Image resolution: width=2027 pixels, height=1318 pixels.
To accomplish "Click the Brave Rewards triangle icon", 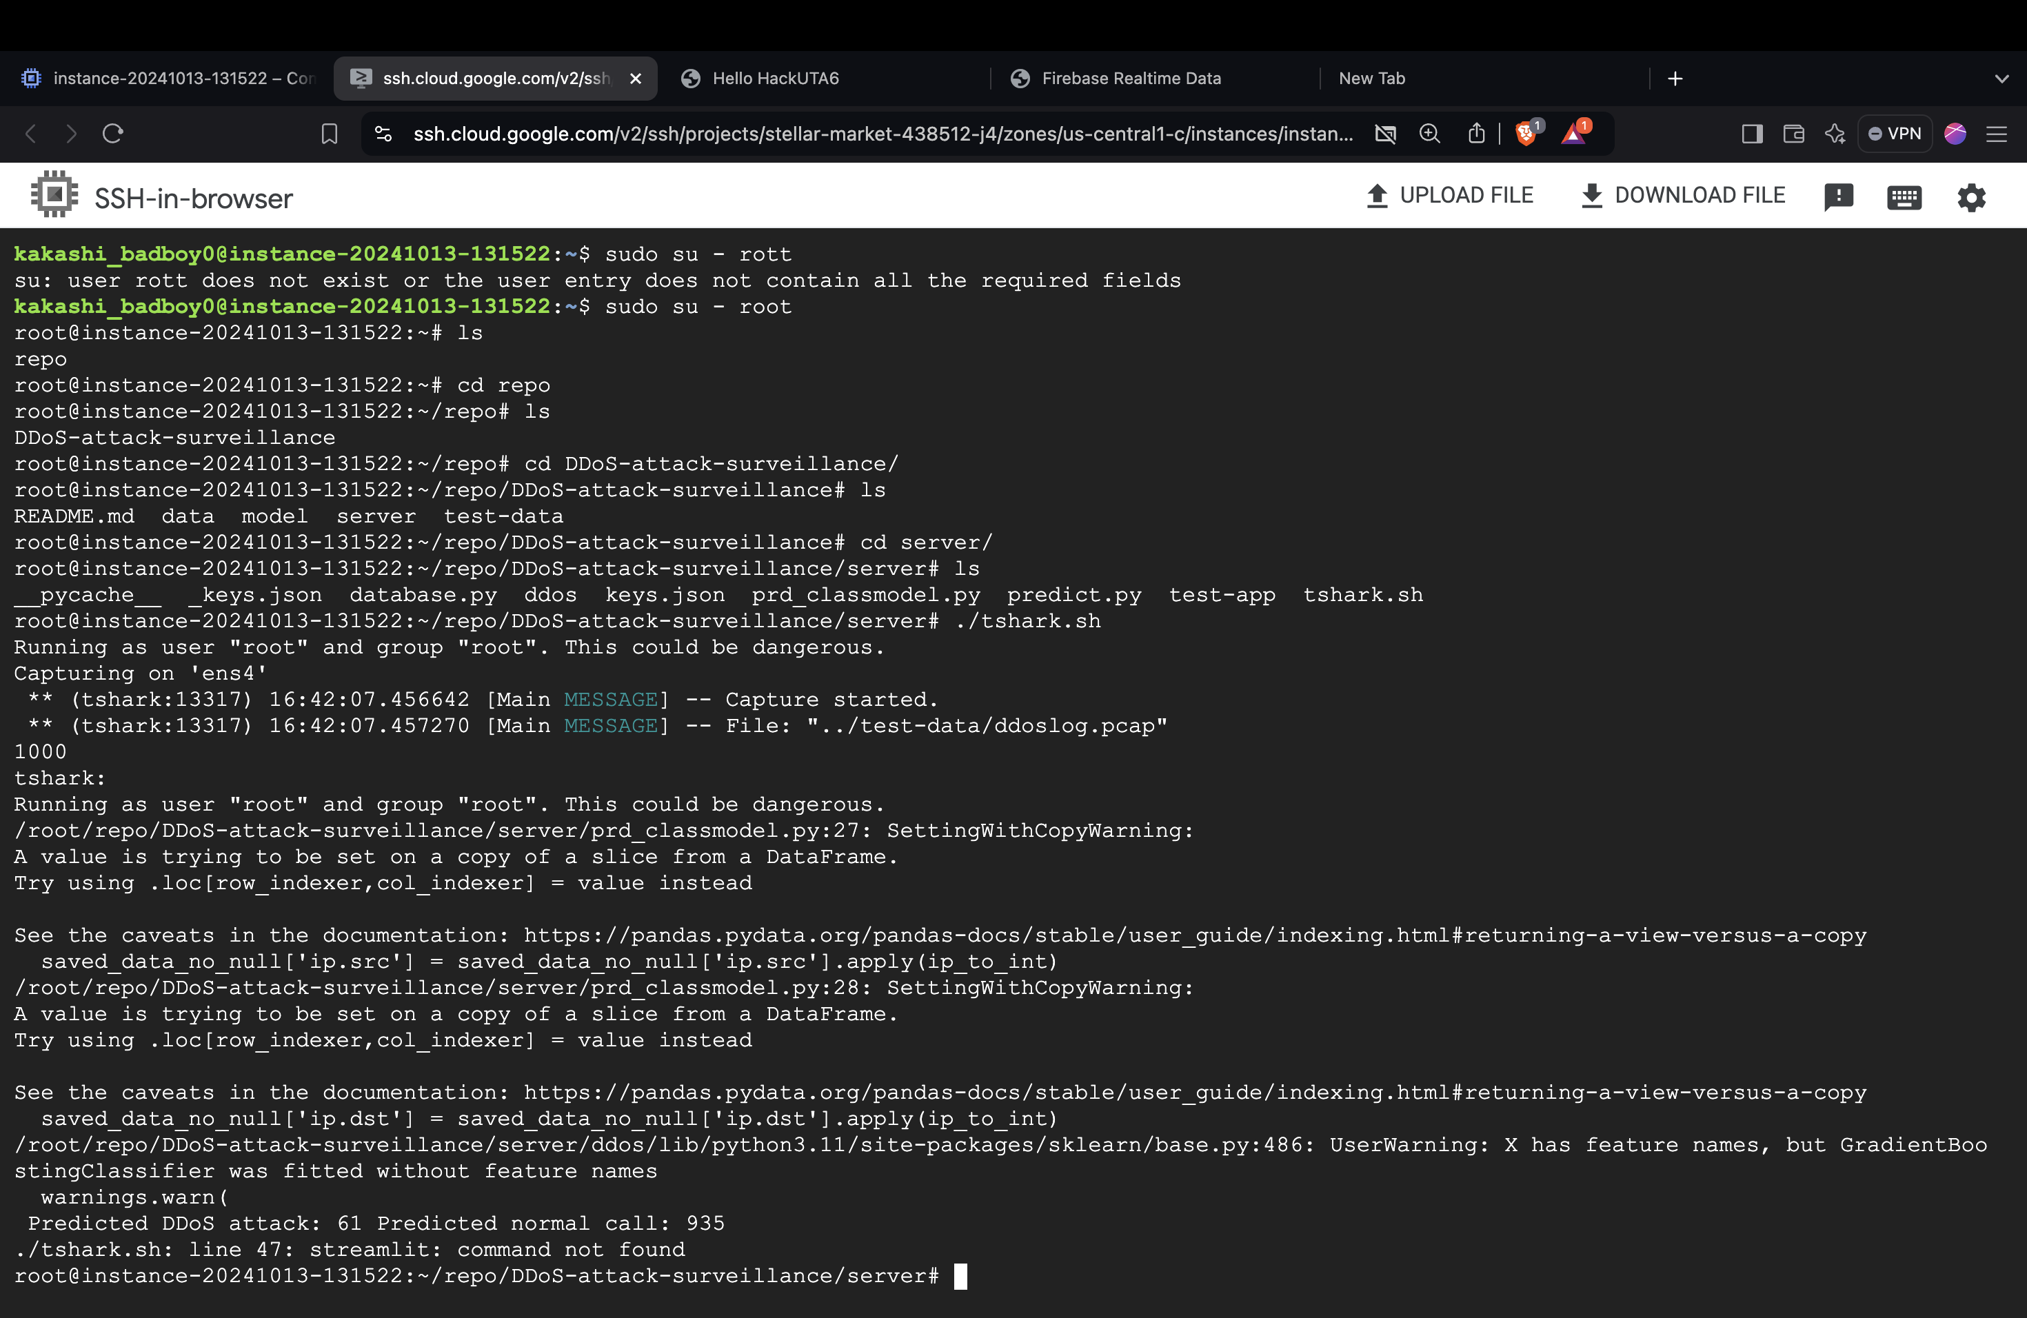I will pos(1574,134).
